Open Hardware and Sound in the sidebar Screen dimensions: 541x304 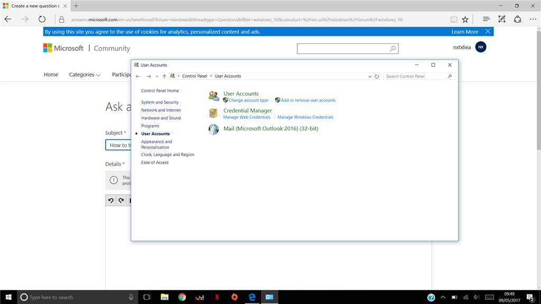[x=161, y=118]
